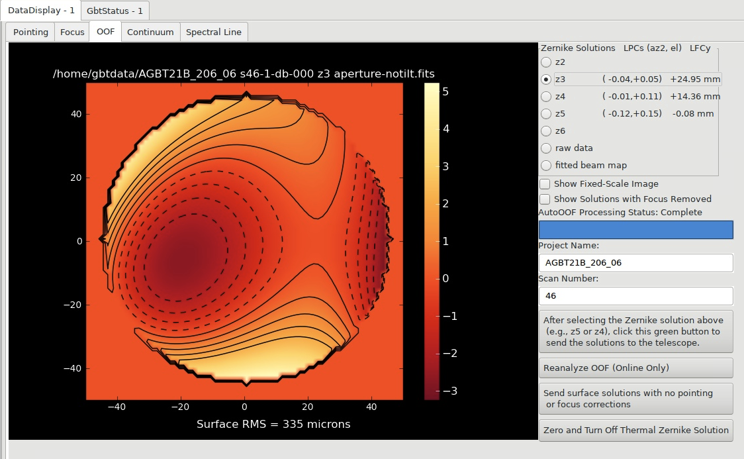Select the z4 Zernike solution
744x459 pixels.
click(x=546, y=96)
